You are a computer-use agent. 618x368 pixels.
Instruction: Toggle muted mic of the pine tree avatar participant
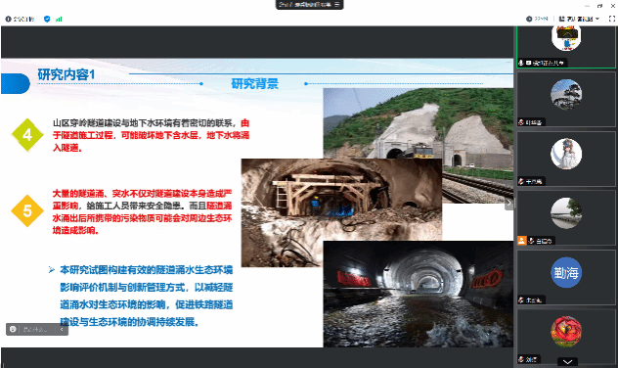[x=521, y=122]
